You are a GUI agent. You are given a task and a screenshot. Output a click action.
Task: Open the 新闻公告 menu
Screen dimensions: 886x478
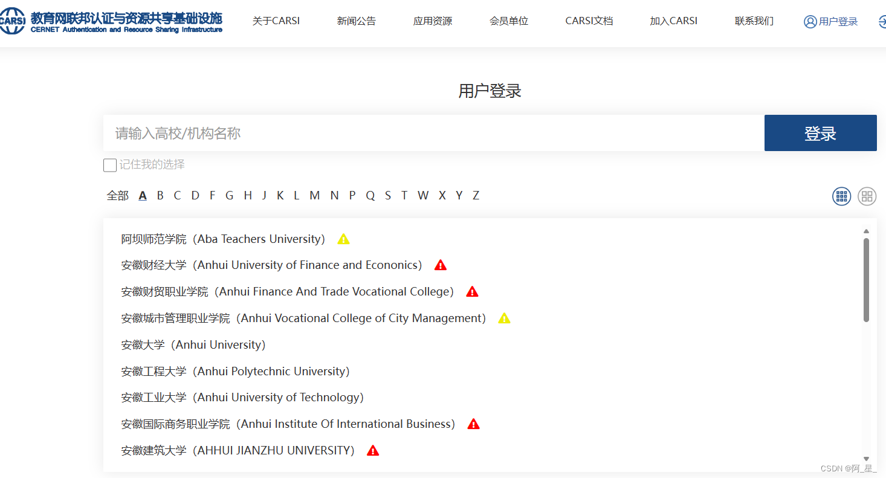tap(357, 21)
